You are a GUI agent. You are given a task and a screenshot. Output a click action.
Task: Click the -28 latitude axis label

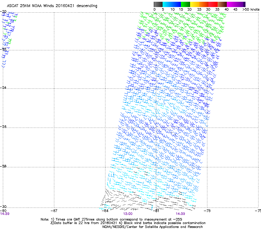(3, 166)
